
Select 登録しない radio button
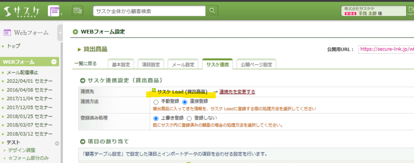[189, 118]
